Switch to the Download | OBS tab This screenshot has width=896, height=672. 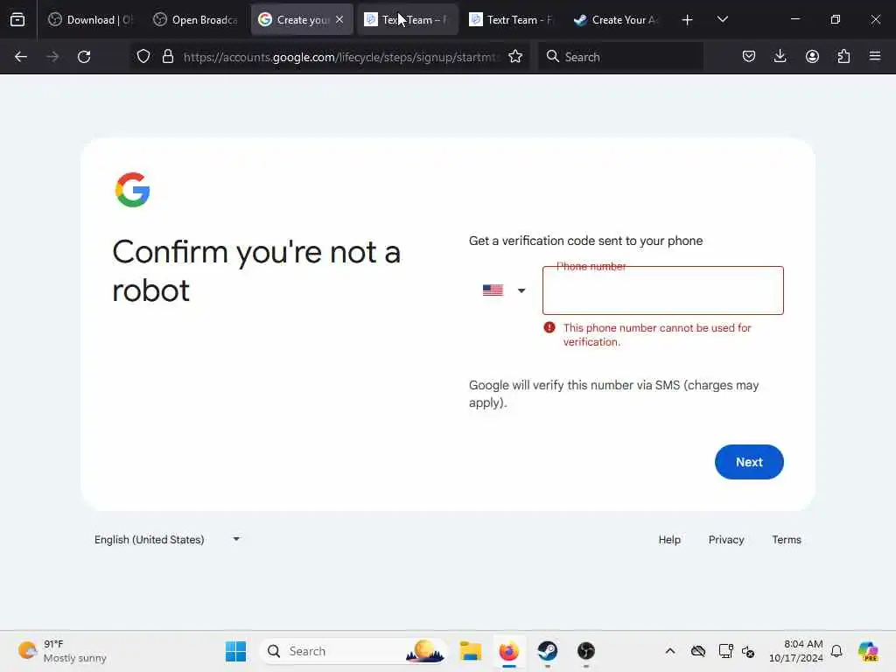coord(90,19)
